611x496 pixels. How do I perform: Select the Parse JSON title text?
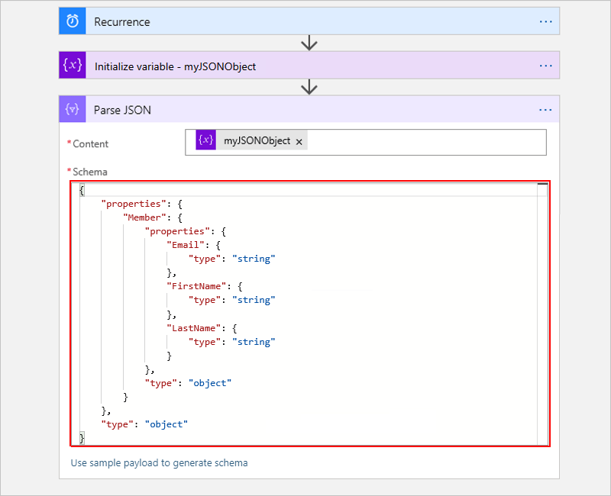[x=124, y=109]
